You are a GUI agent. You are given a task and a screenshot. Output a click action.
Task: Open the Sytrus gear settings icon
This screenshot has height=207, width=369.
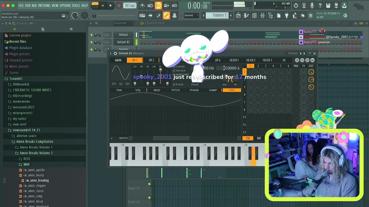click(115, 53)
